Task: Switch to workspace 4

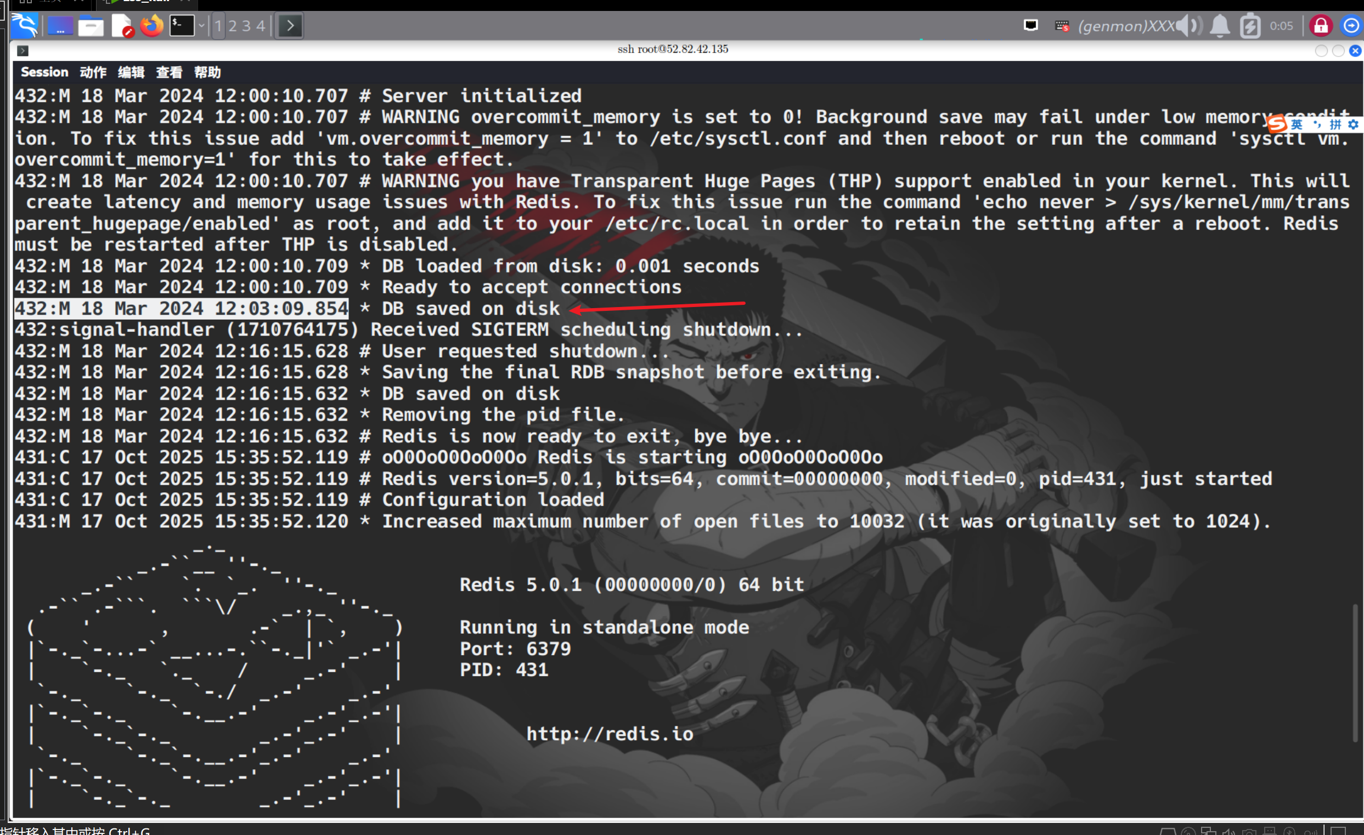Action: pyautogui.click(x=260, y=25)
